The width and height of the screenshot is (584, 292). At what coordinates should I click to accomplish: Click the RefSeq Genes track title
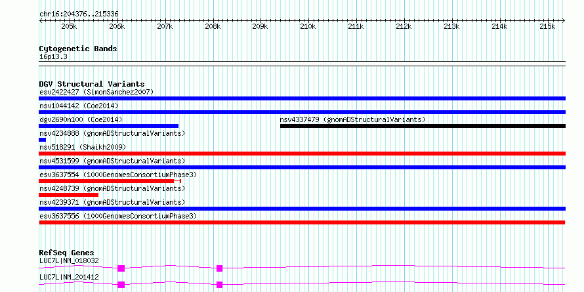(67, 253)
